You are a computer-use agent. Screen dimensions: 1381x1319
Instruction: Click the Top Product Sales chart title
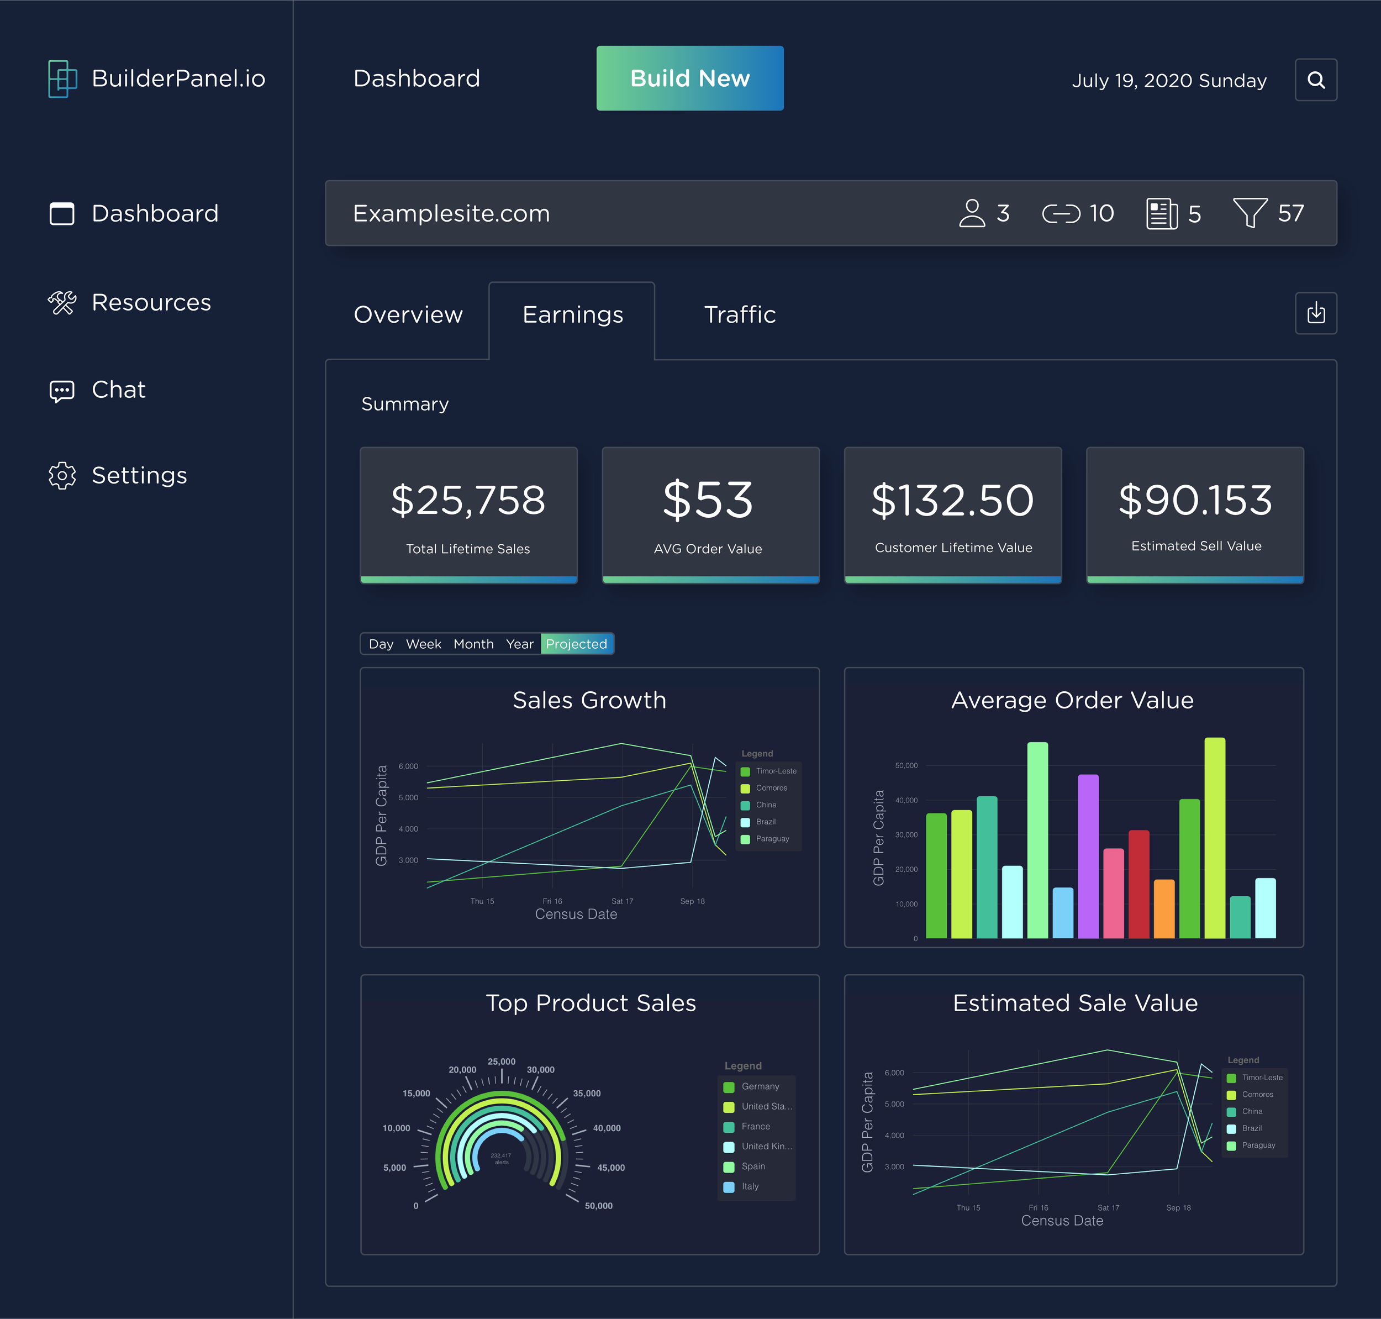591,1004
